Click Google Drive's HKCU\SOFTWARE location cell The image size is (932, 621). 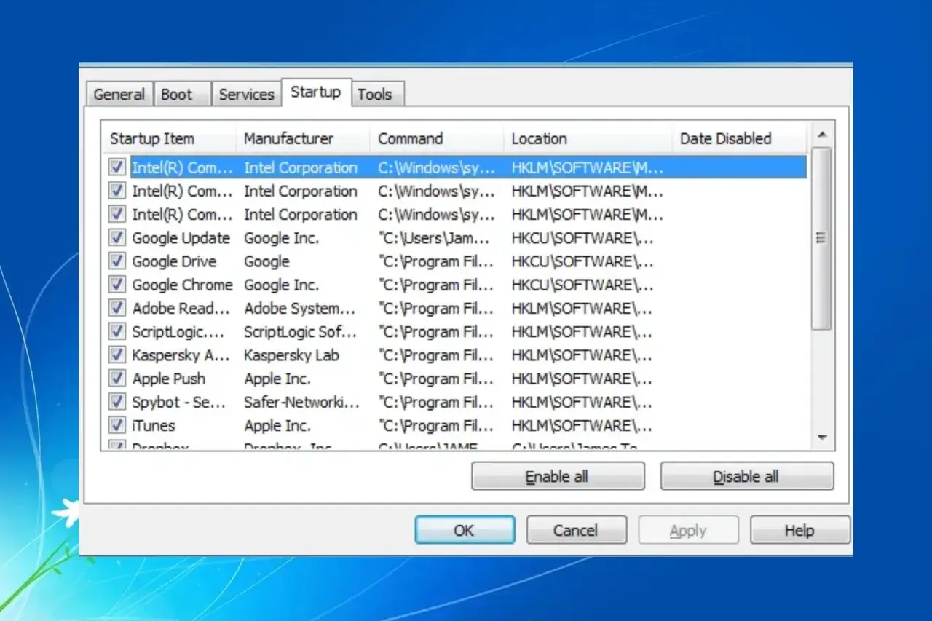(x=582, y=261)
